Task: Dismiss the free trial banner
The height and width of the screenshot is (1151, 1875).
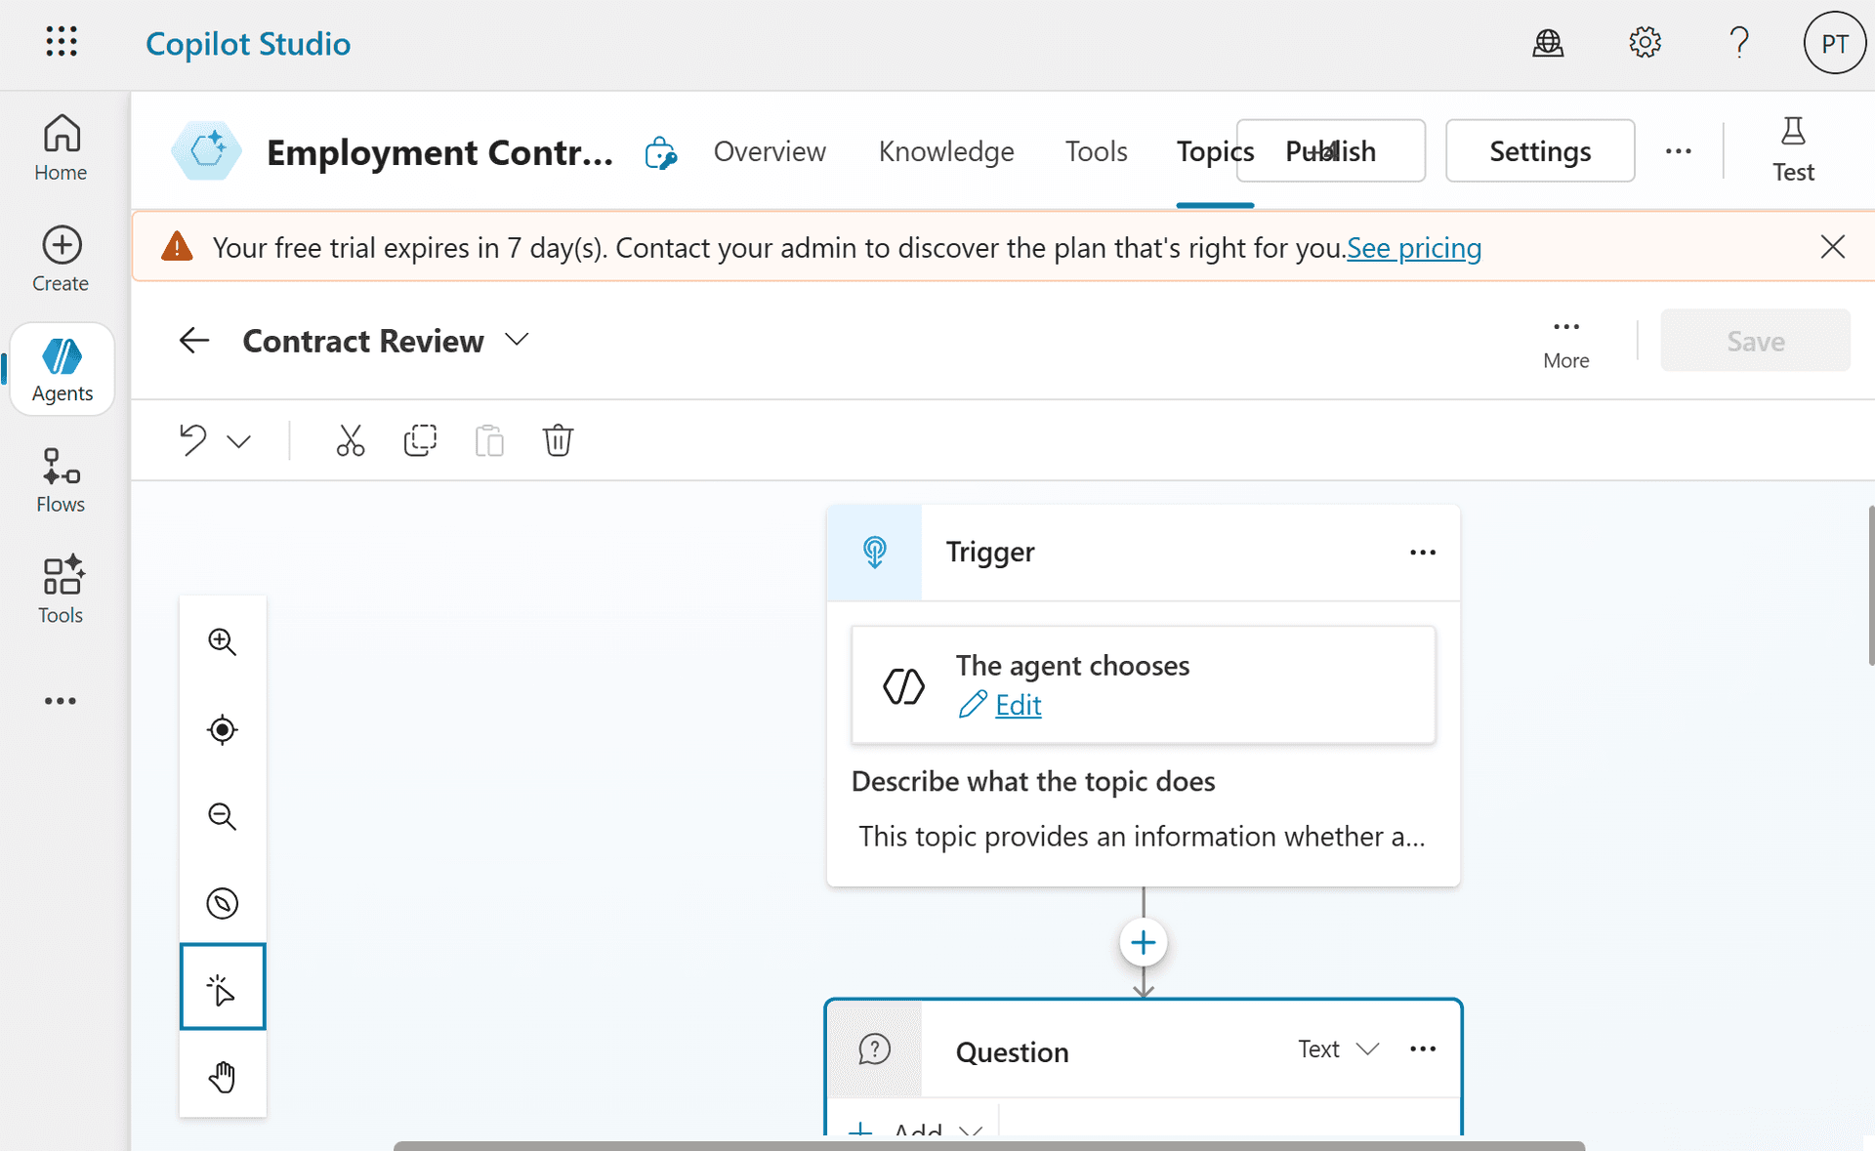Action: point(1833,247)
